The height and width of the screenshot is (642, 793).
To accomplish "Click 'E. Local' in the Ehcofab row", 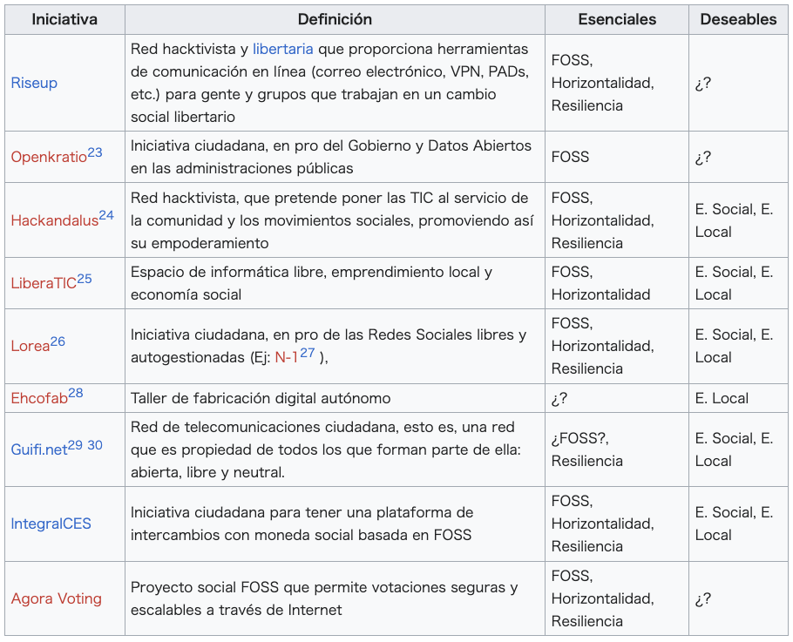I will (x=738, y=398).
